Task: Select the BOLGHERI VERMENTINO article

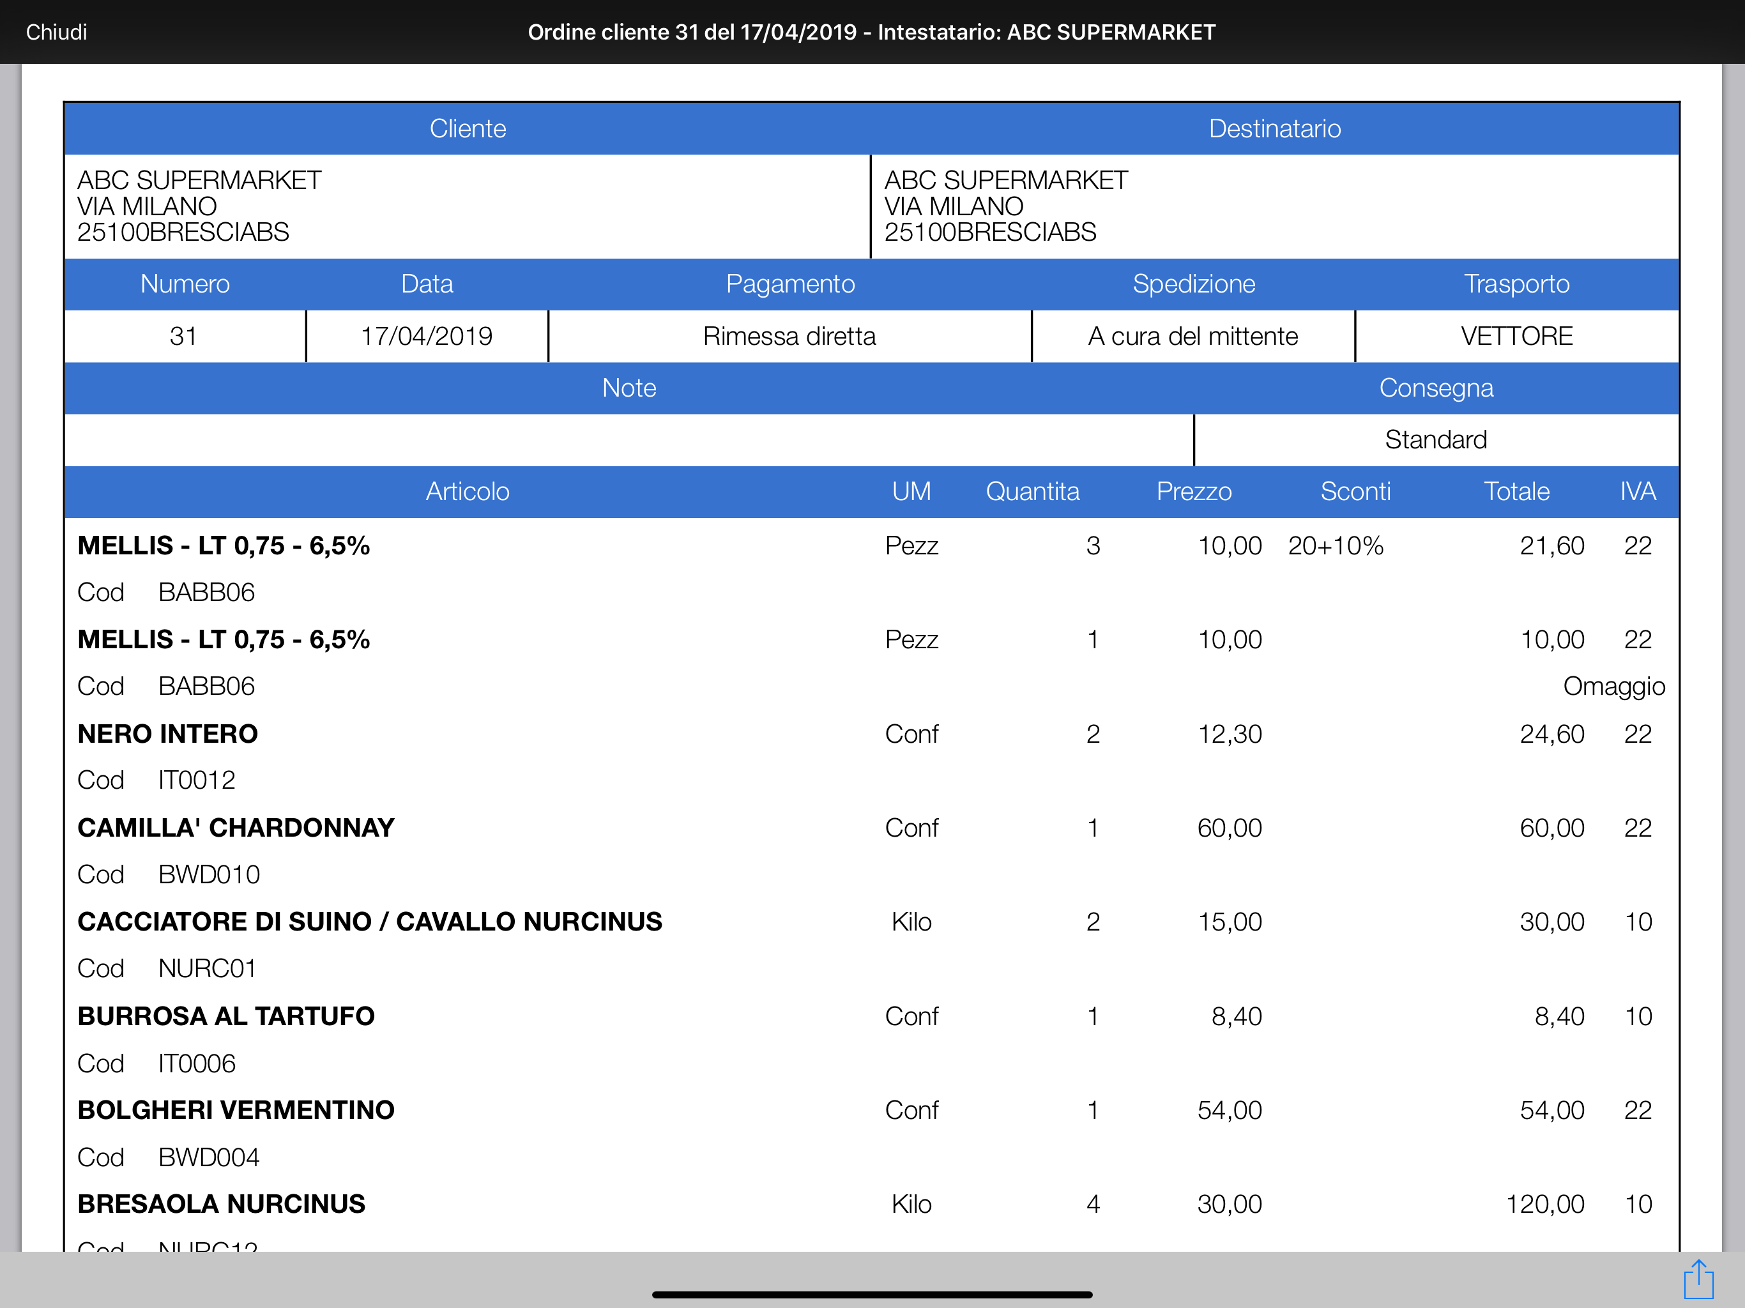Action: point(236,1111)
